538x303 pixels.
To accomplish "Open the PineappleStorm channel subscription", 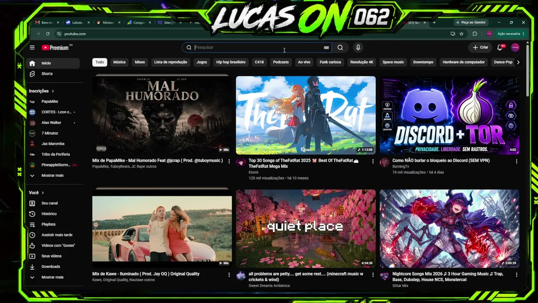I will [53, 165].
